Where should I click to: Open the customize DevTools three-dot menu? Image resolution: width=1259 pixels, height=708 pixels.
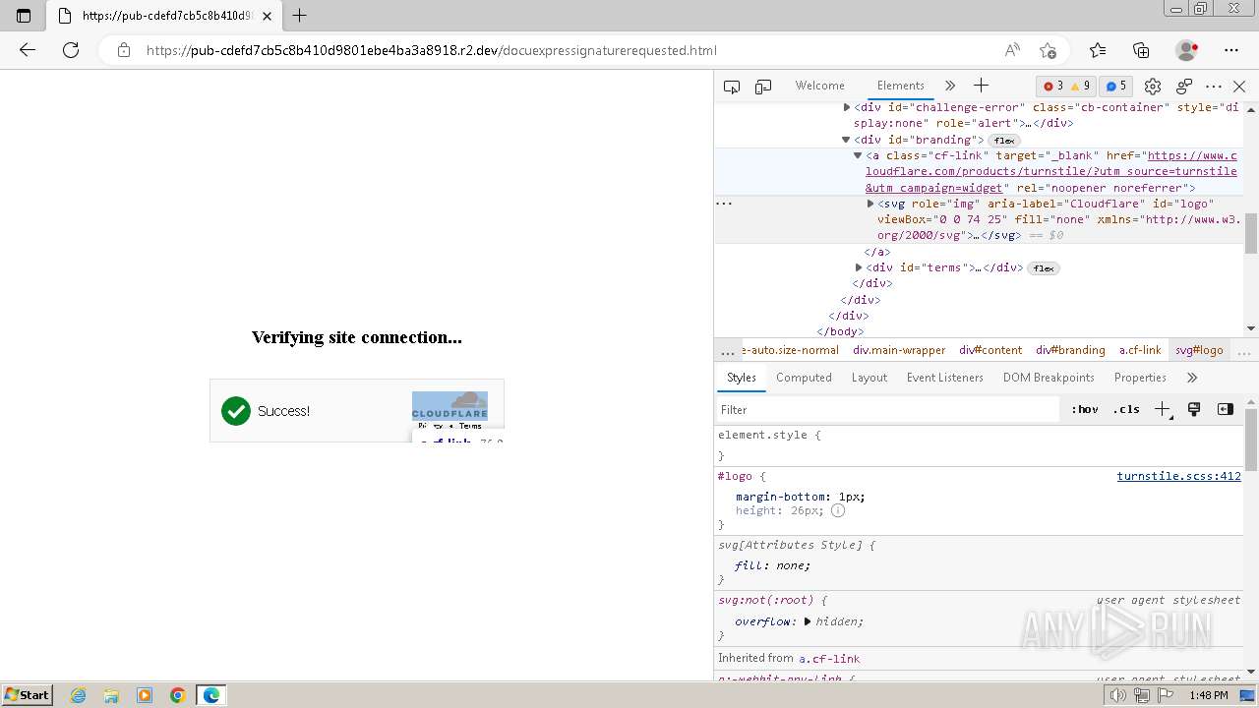[1214, 87]
